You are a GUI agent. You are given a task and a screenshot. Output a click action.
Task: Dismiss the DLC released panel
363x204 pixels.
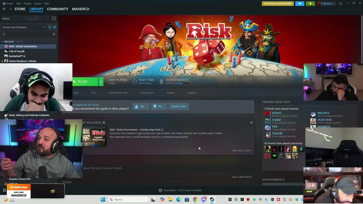tap(251, 123)
